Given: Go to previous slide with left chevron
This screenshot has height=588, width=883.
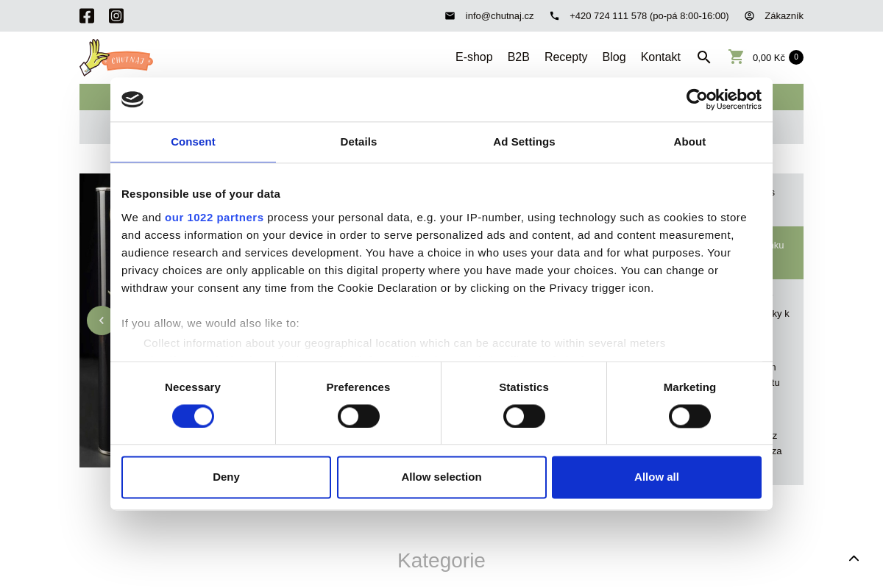Looking at the screenshot, I should pos(101,320).
